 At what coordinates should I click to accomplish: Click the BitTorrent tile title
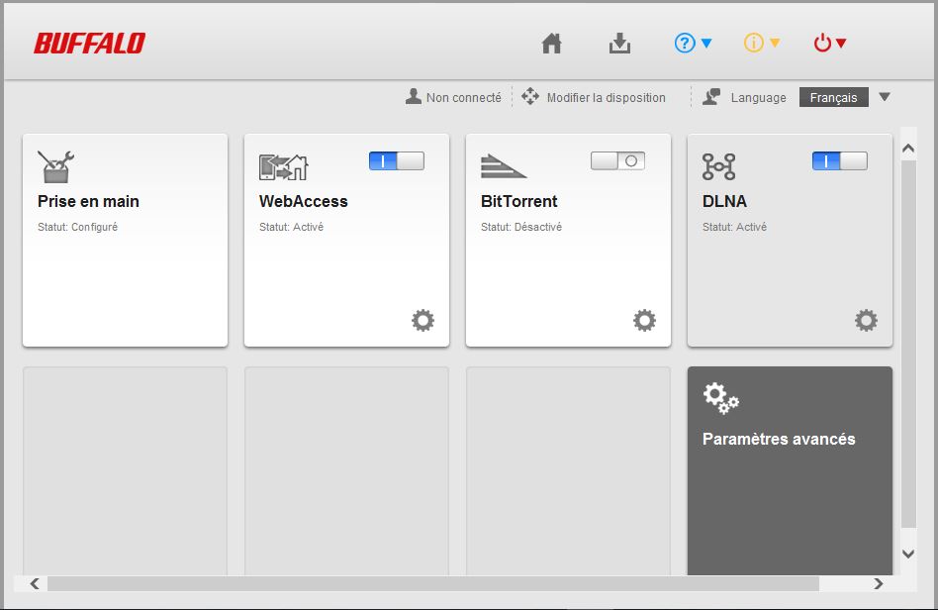[518, 201]
